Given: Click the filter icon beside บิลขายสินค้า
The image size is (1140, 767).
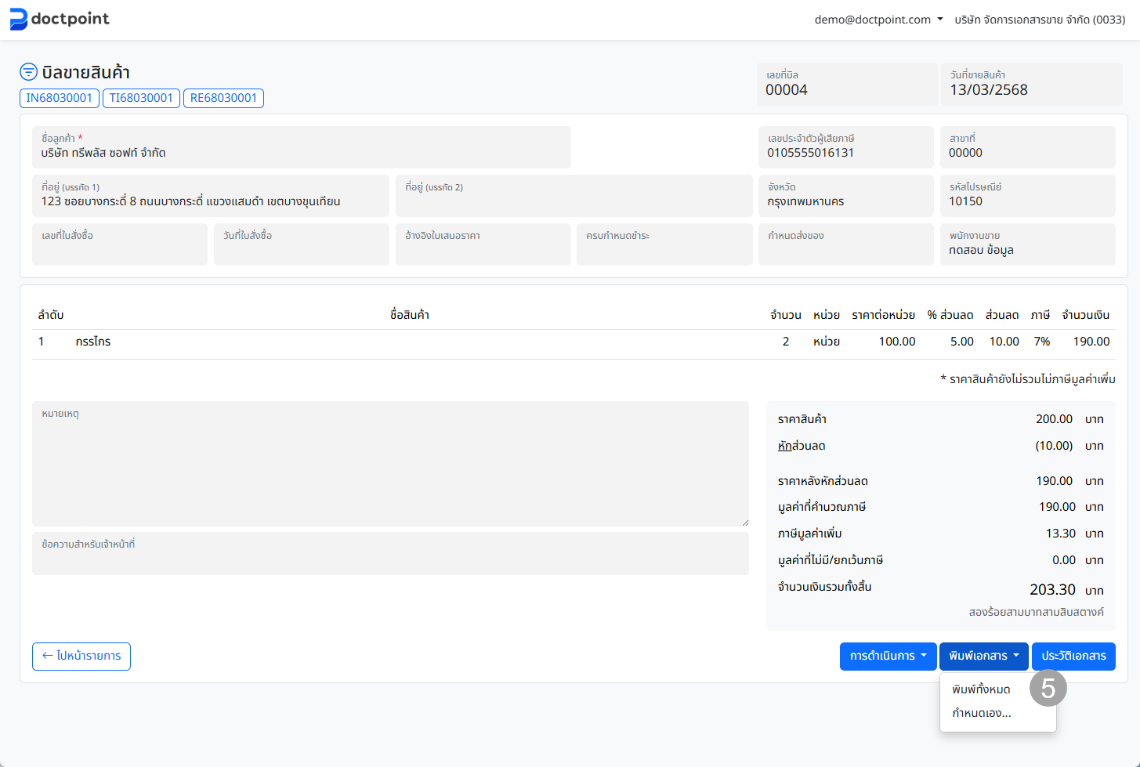Looking at the screenshot, I should [x=28, y=72].
